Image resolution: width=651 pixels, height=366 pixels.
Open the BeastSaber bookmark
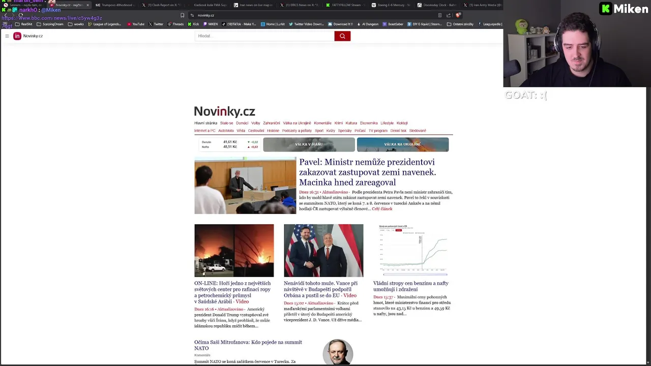[393, 24]
